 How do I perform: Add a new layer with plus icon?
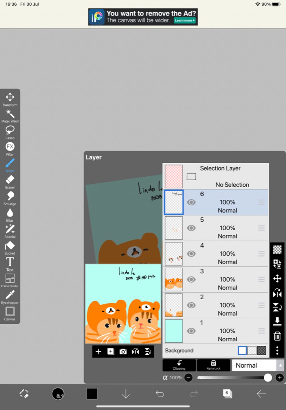pos(98,351)
